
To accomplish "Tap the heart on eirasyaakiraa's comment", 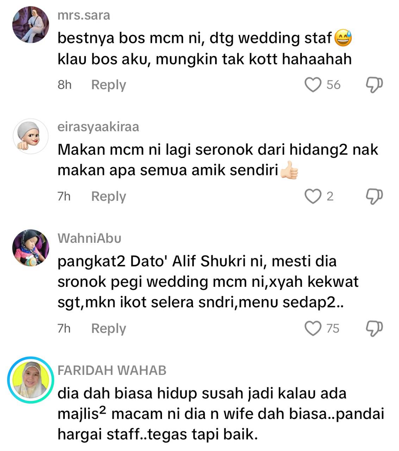I will coord(313,196).
